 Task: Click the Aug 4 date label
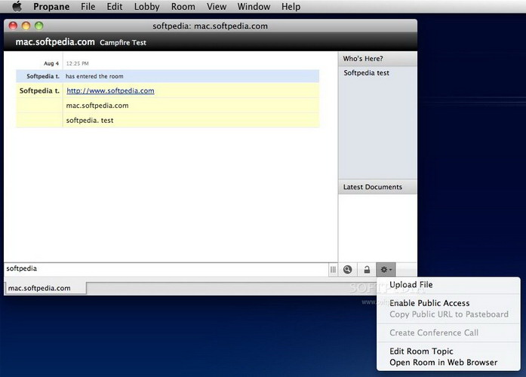(51, 63)
